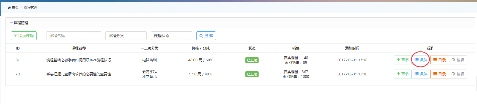Click the 一二级分类 column header
477x104 pixels.
pos(149,48)
